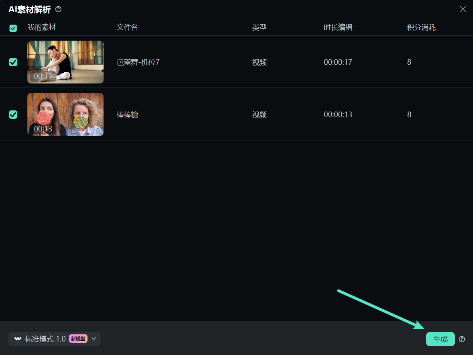Click the 视频 type cell for 芭蕾舞-机位7
Screen dimensions: 473x355
pyautogui.click(x=260, y=62)
